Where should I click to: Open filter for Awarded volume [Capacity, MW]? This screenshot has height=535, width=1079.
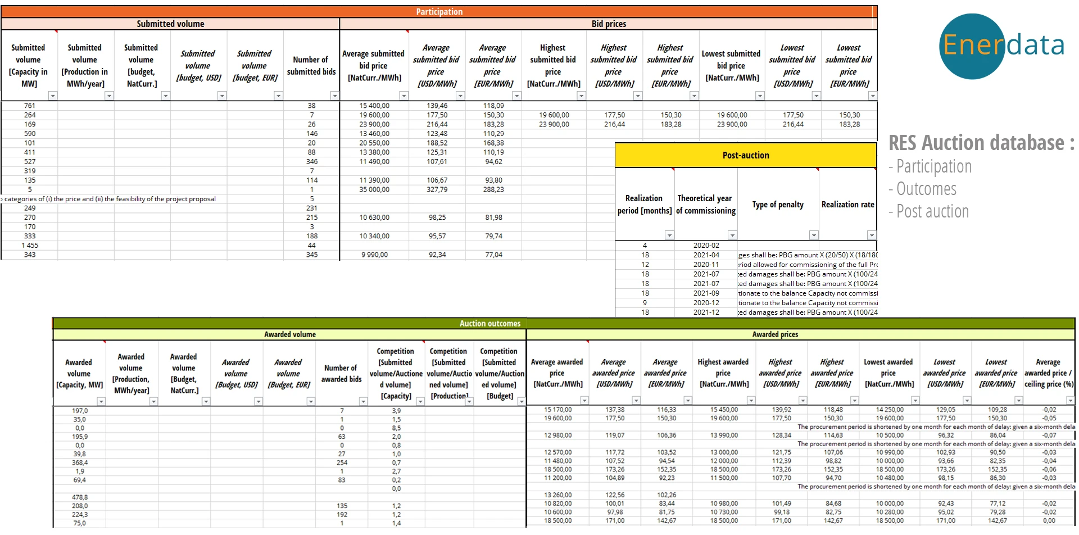(101, 401)
